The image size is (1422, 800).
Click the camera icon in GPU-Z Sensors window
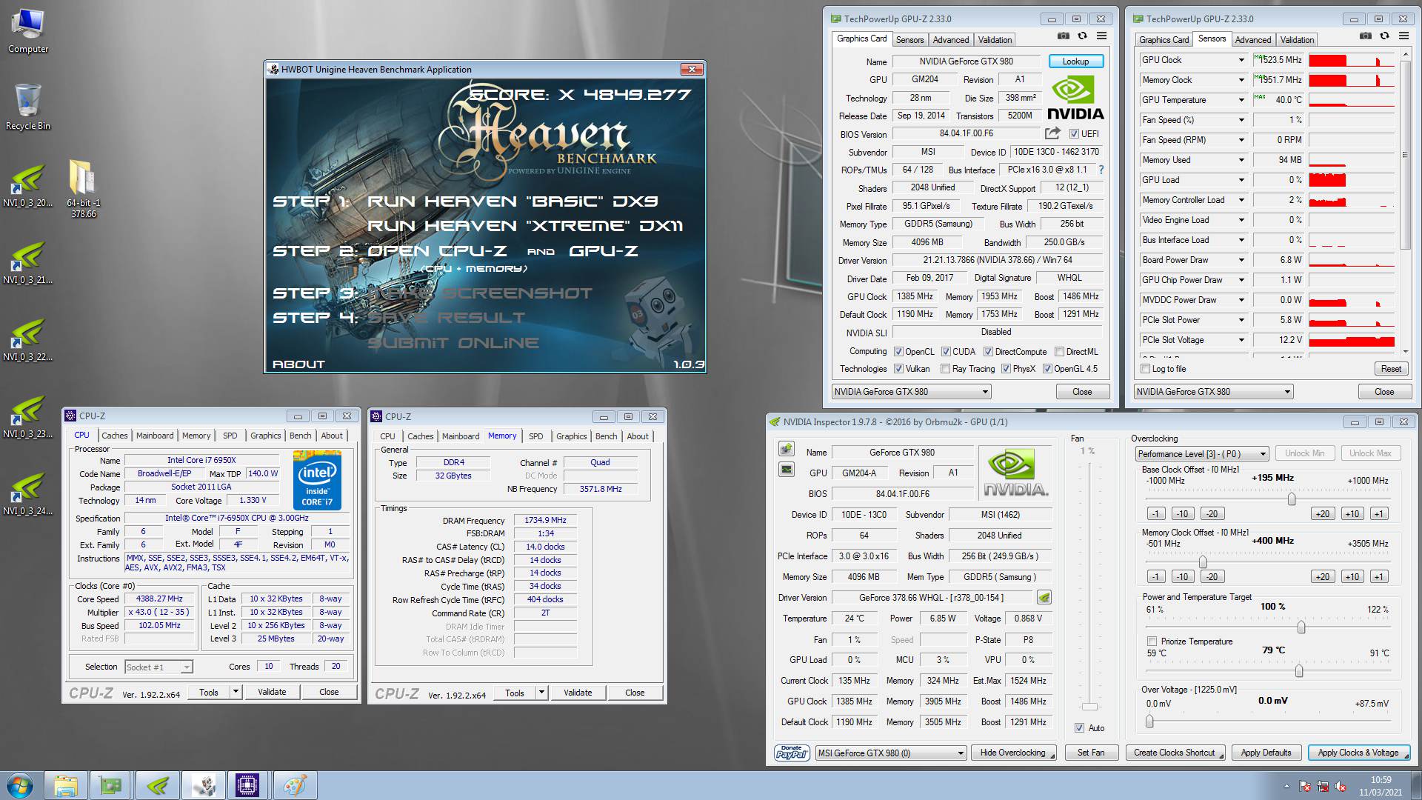pos(1365,36)
